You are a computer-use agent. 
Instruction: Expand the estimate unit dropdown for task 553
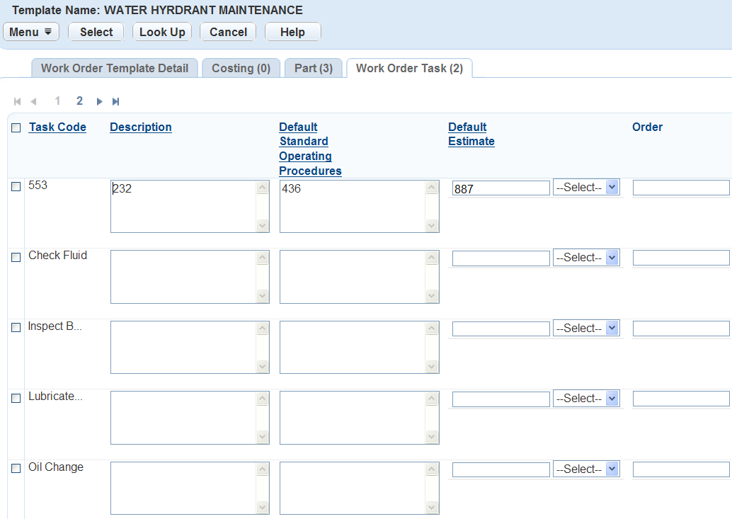(586, 188)
